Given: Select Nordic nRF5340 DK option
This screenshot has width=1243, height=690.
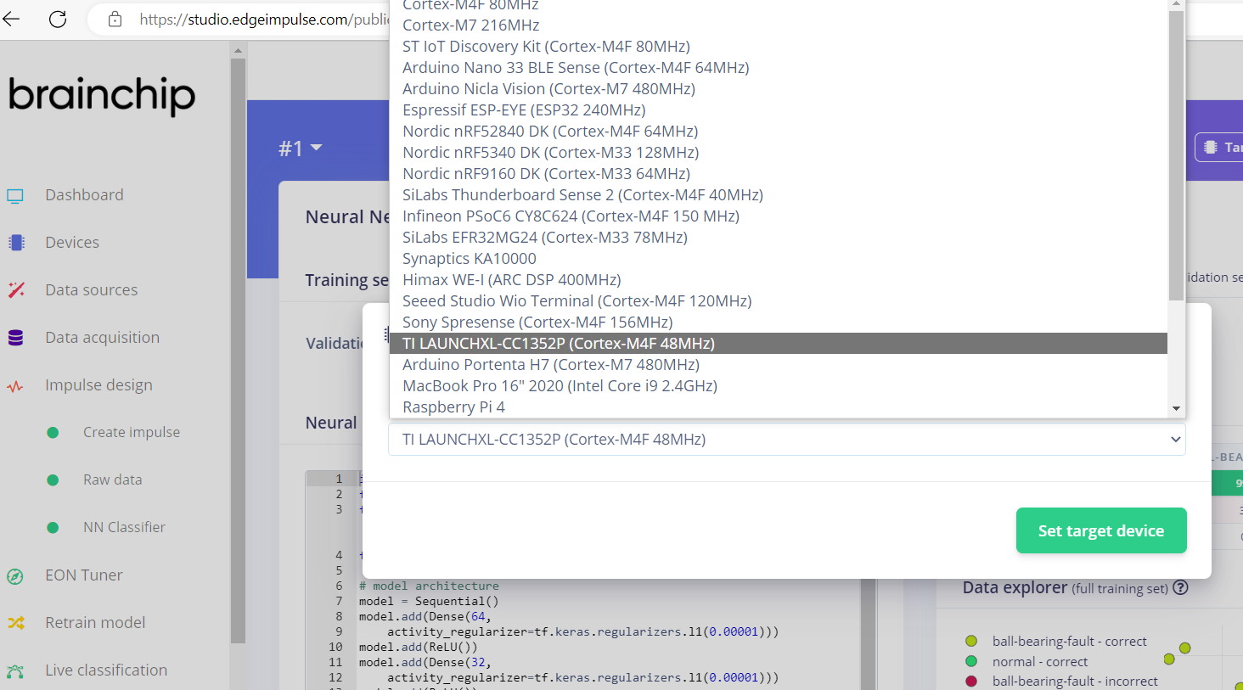Looking at the screenshot, I should pyautogui.click(x=779, y=153).
